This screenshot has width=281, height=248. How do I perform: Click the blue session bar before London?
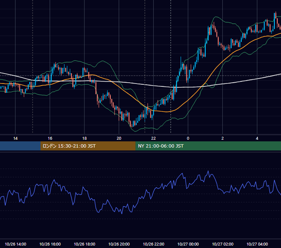pos(20,146)
